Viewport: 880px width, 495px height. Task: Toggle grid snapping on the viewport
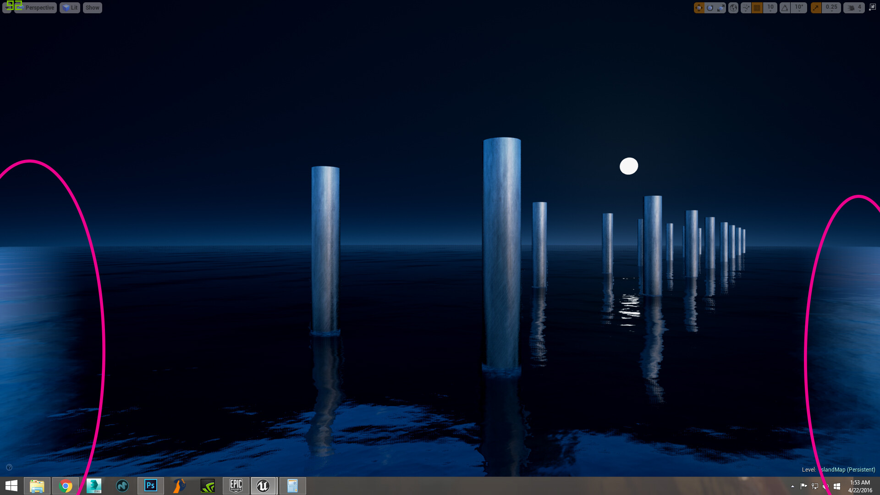757,8
